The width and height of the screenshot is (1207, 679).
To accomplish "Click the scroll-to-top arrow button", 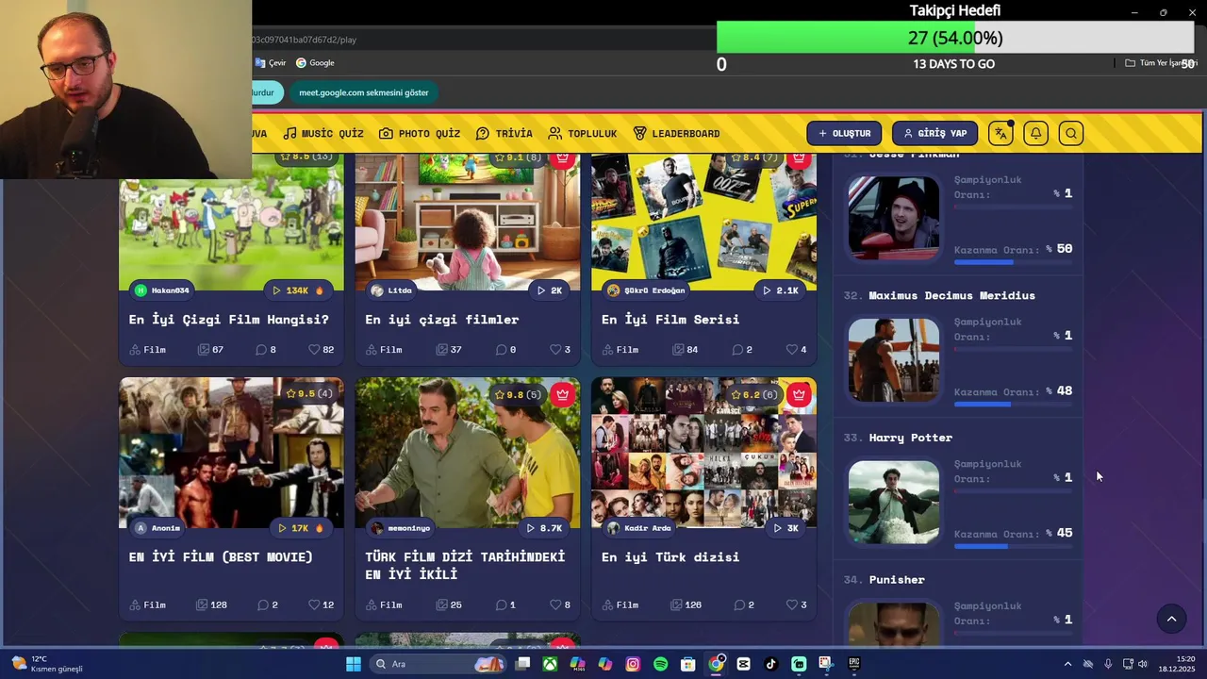I will coord(1171,619).
